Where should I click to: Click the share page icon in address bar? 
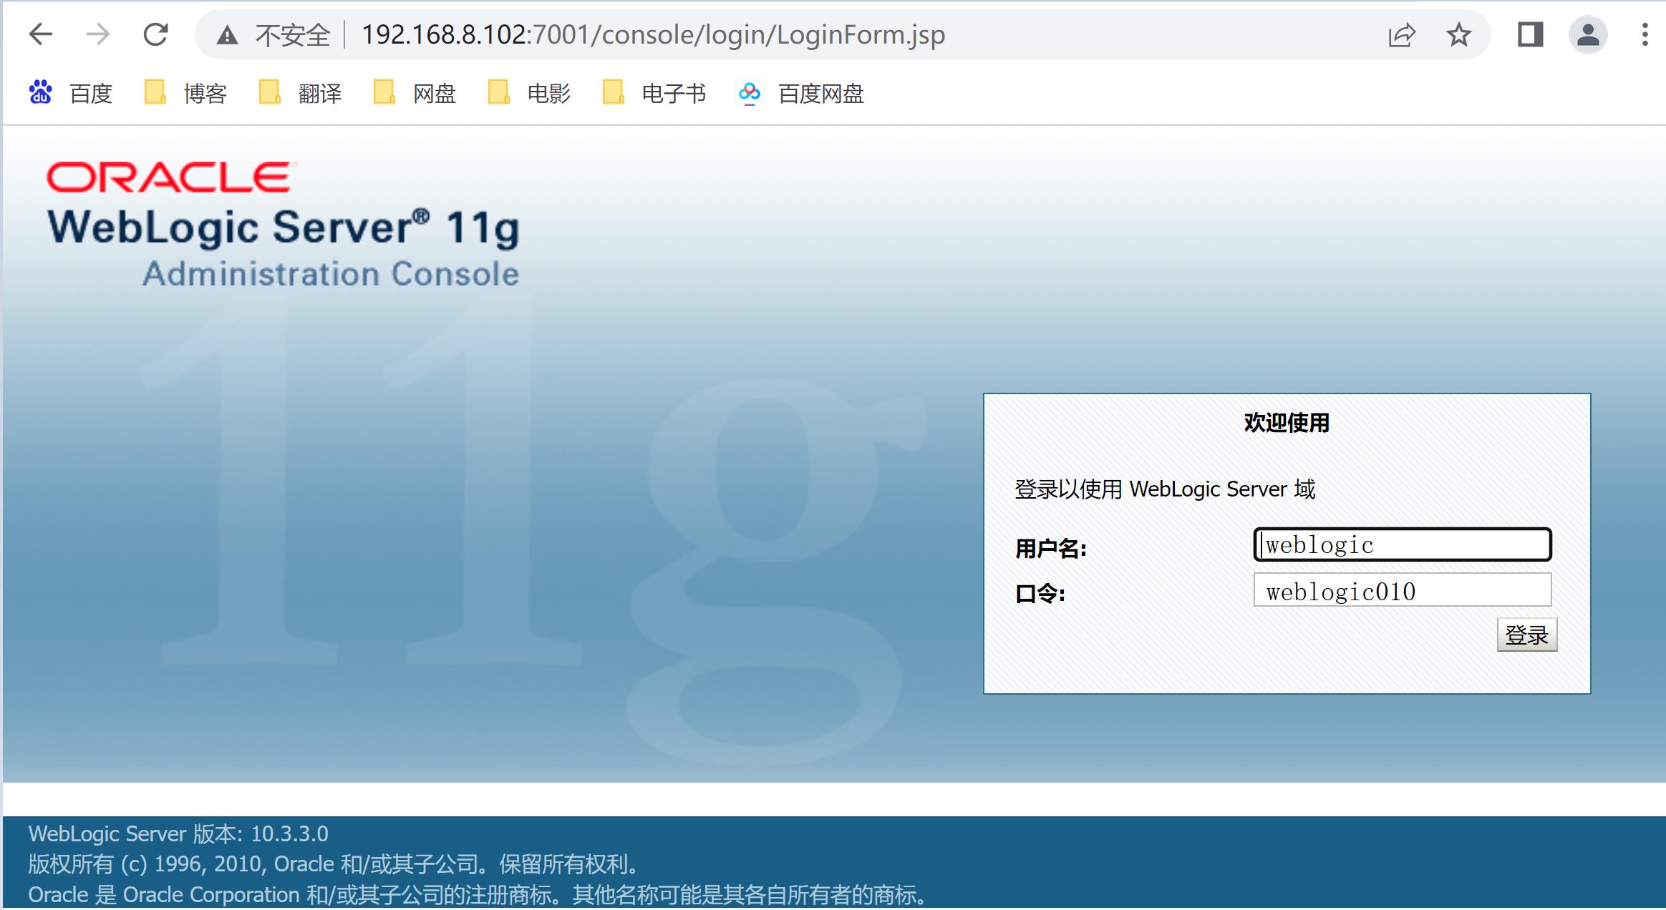(x=1401, y=34)
